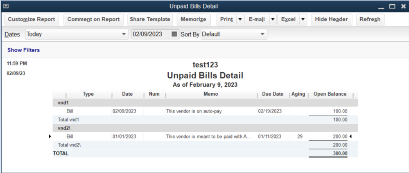
Task: Click the left row marker arrow
Action: tap(50, 137)
